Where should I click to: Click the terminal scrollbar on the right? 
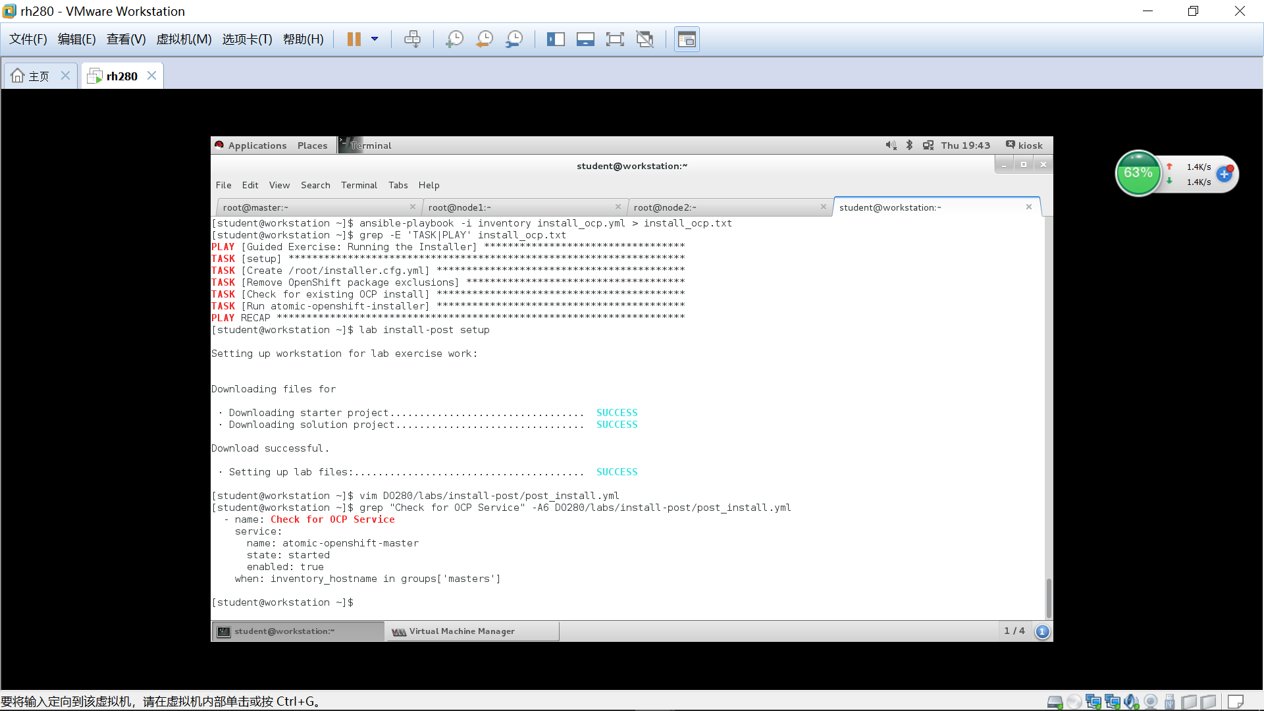1048,596
